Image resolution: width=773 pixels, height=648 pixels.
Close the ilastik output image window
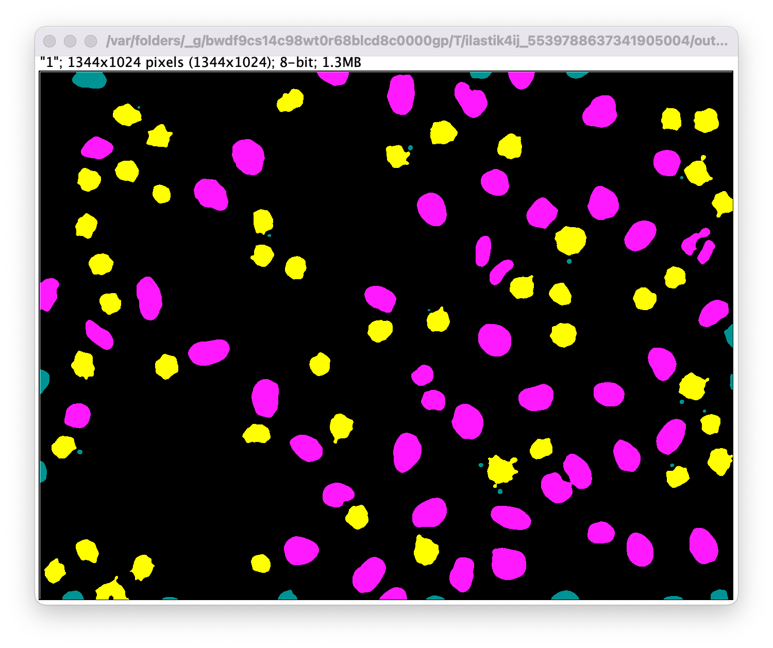coord(49,41)
